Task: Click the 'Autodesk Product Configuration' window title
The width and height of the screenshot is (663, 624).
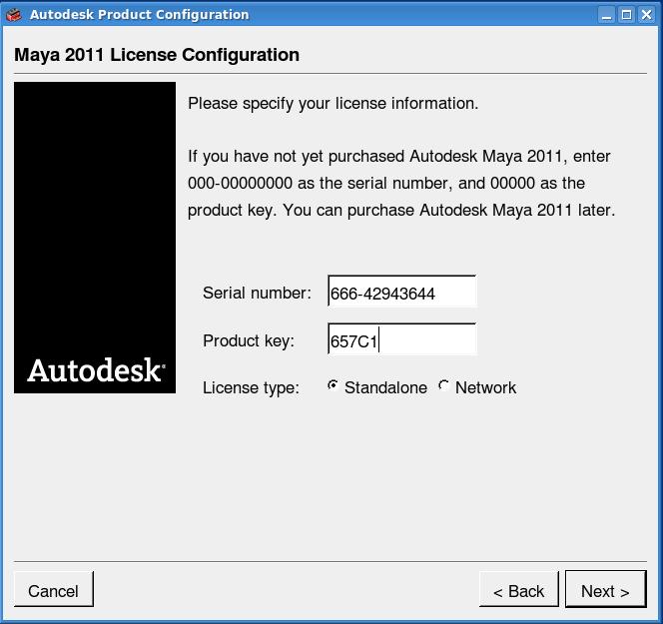Action: (x=140, y=15)
